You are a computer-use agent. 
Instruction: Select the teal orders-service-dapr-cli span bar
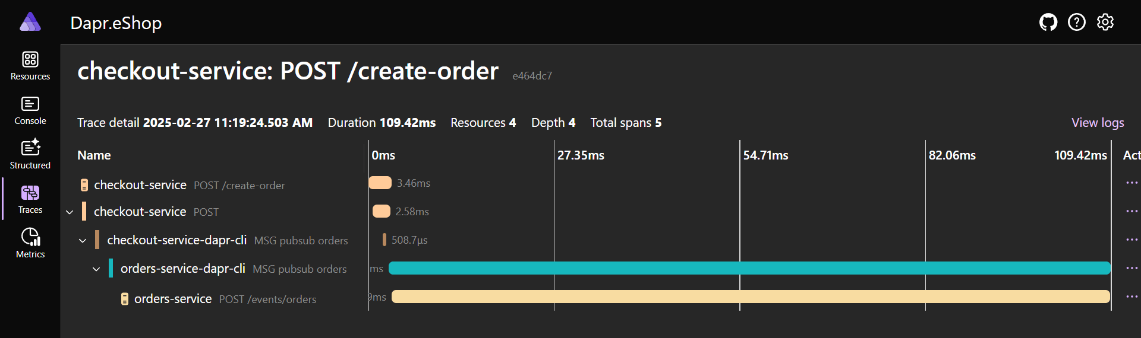pyautogui.click(x=749, y=268)
